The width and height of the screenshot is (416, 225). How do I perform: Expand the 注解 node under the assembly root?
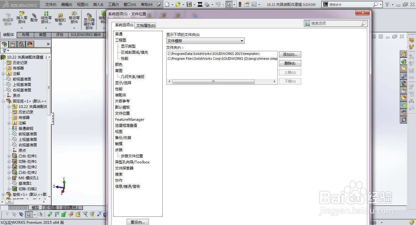[x=3, y=73]
